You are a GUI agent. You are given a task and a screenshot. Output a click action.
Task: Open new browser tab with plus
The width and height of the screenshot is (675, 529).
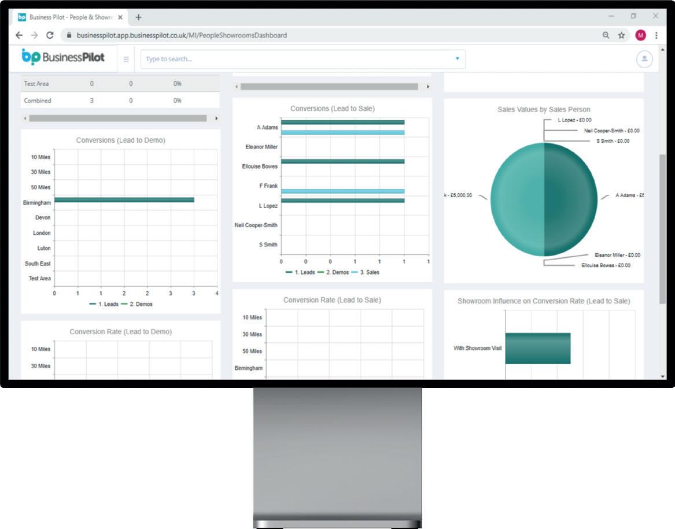coord(138,17)
